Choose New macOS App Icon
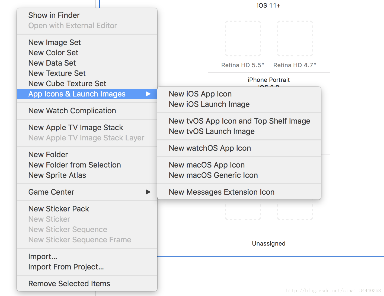This screenshot has height=296, width=384. click(x=239, y=165)
